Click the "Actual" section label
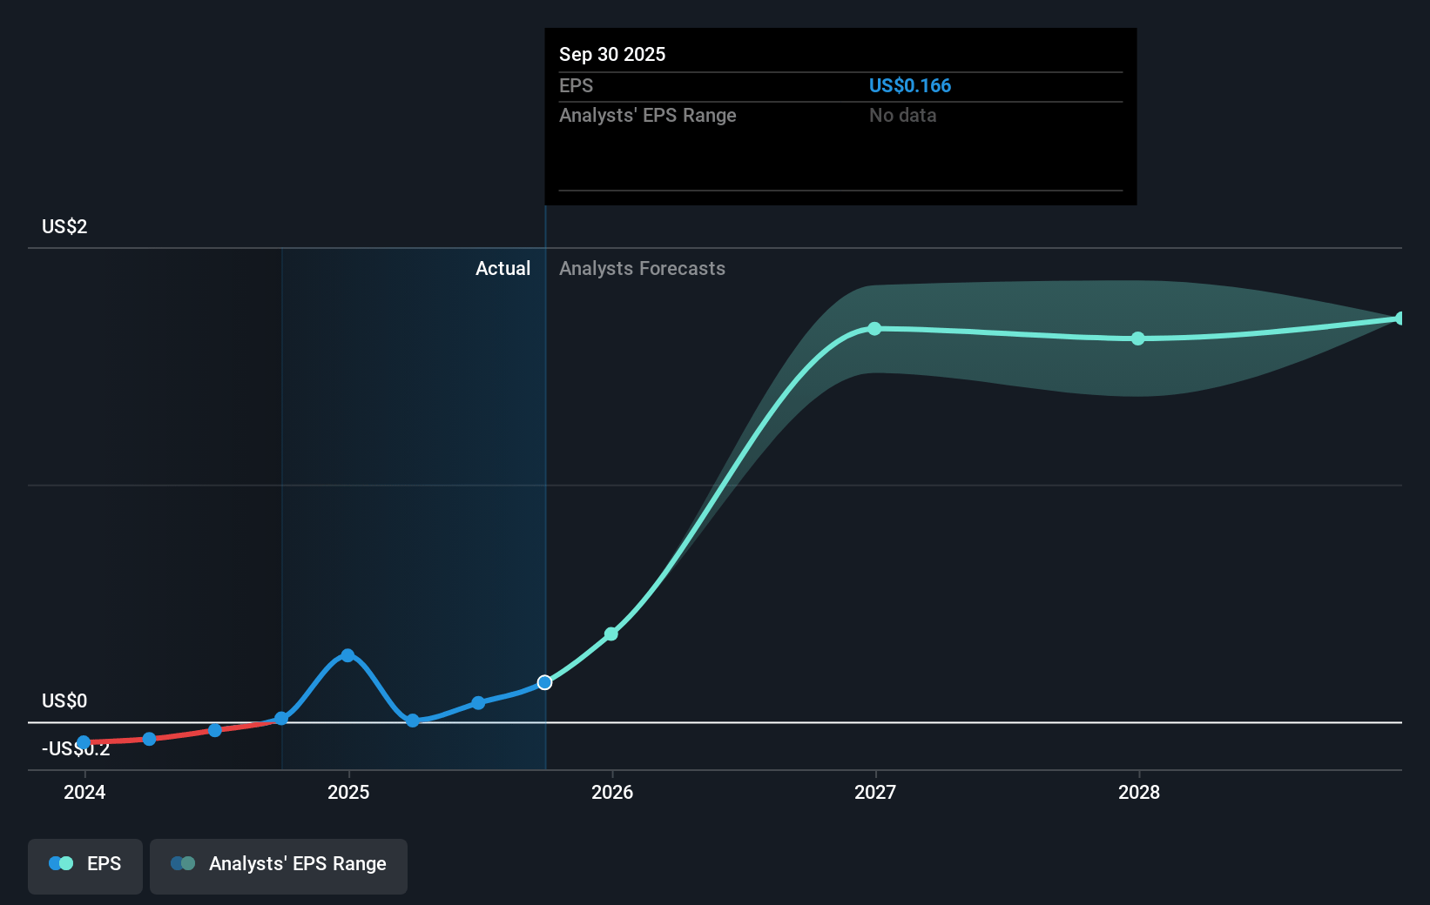Image resolution: width=1430 pixels, height=905 pixels. tap(503, 269)
